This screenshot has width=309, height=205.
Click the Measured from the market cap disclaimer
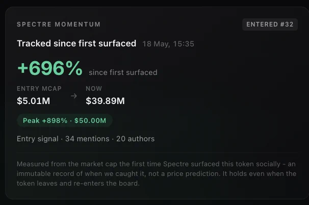click(x=157, y=174)
